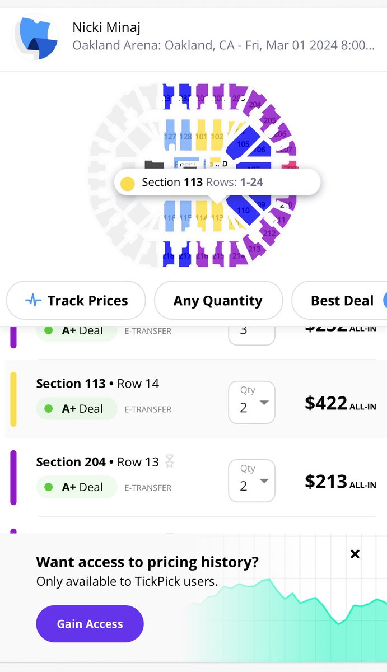This screenshot has height=672, width=387.
Task: Click the Track Prices button
Action: (76, 301)
